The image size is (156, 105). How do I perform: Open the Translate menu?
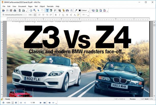click(x=50, y=6)
